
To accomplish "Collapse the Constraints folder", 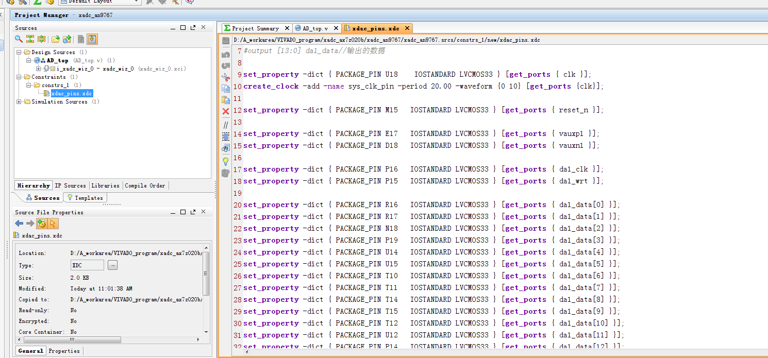I will (19, 77).
